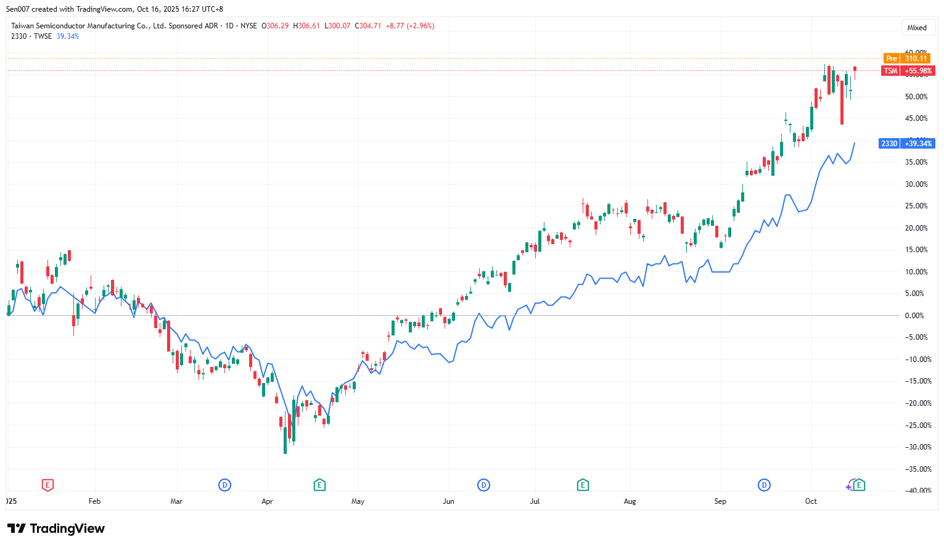The image size is (944, 547).
Task: Click the green earnings E marker in April
Action: (x=319, y=485)
